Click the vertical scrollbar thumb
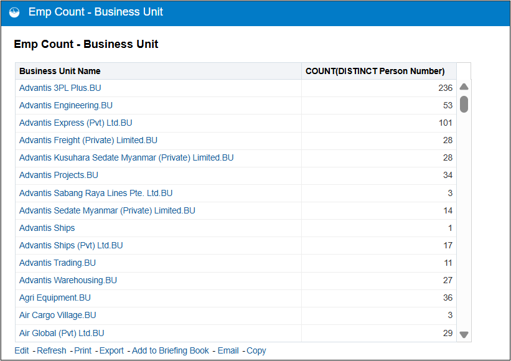511x361 pixels. 464,104
